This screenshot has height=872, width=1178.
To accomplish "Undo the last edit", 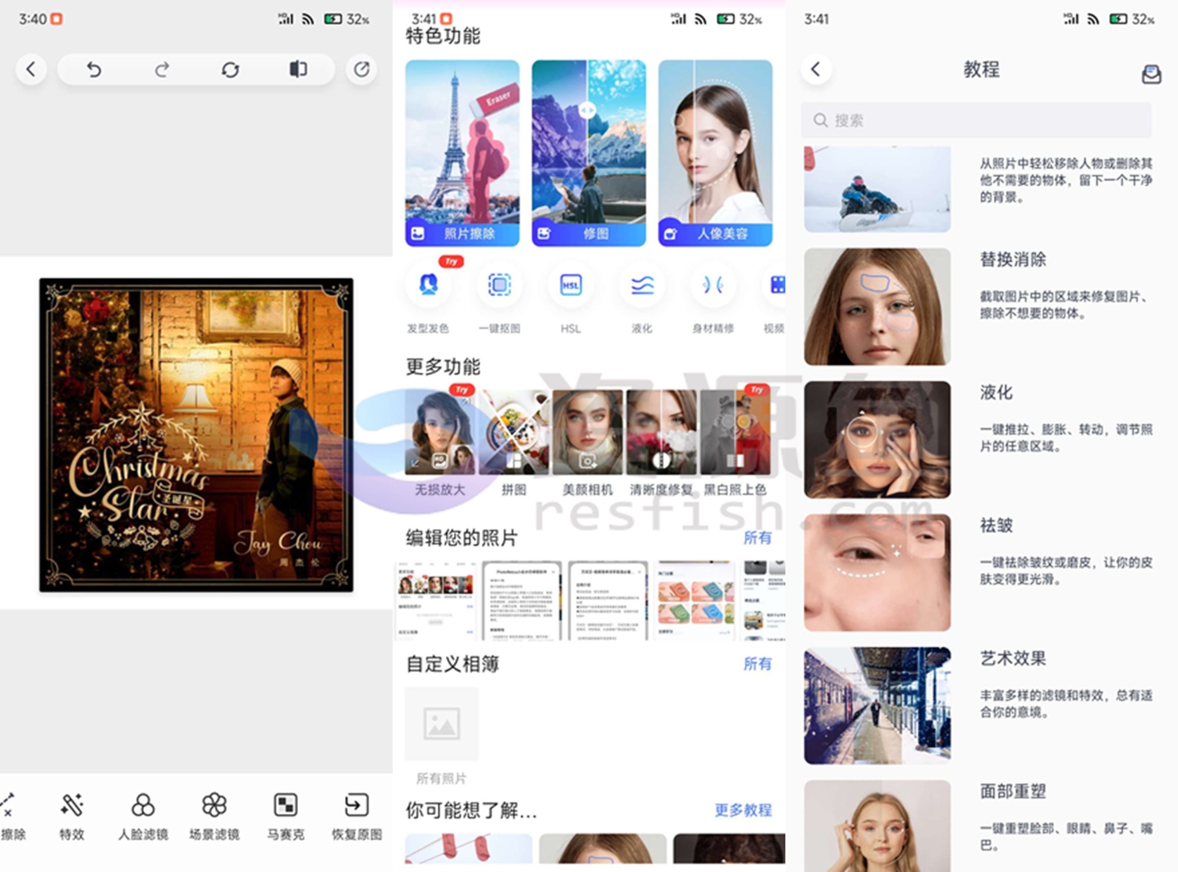I will pyautogui.click(x=94, y=69).
